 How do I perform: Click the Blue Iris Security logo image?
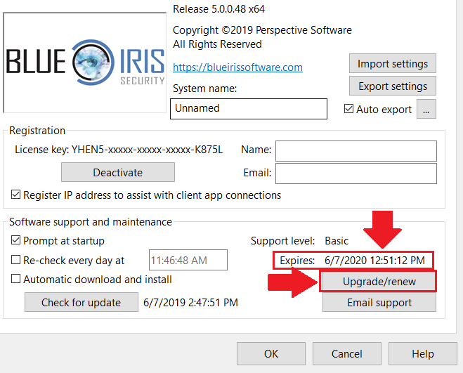pyautogui.click(x=85, y=63)
